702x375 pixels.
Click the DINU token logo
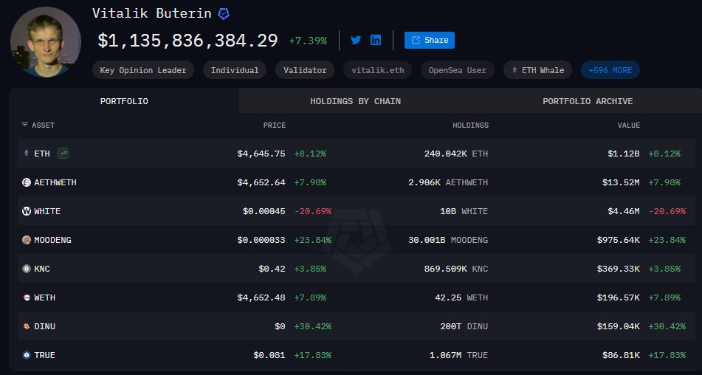[27, 326]
